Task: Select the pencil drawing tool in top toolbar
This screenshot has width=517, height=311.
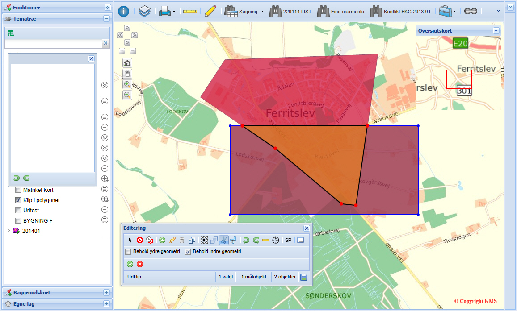Action: 210,11
